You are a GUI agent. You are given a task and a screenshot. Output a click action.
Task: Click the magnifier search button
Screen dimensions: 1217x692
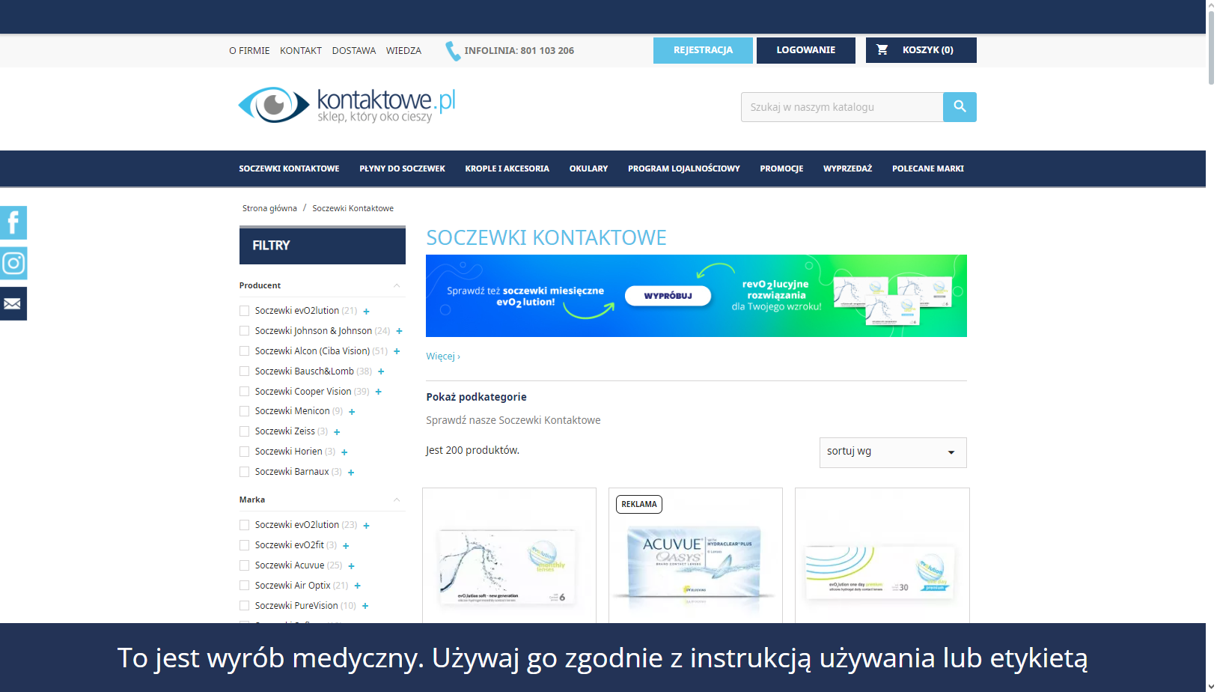pyautogui.click(x=960, y=107)
